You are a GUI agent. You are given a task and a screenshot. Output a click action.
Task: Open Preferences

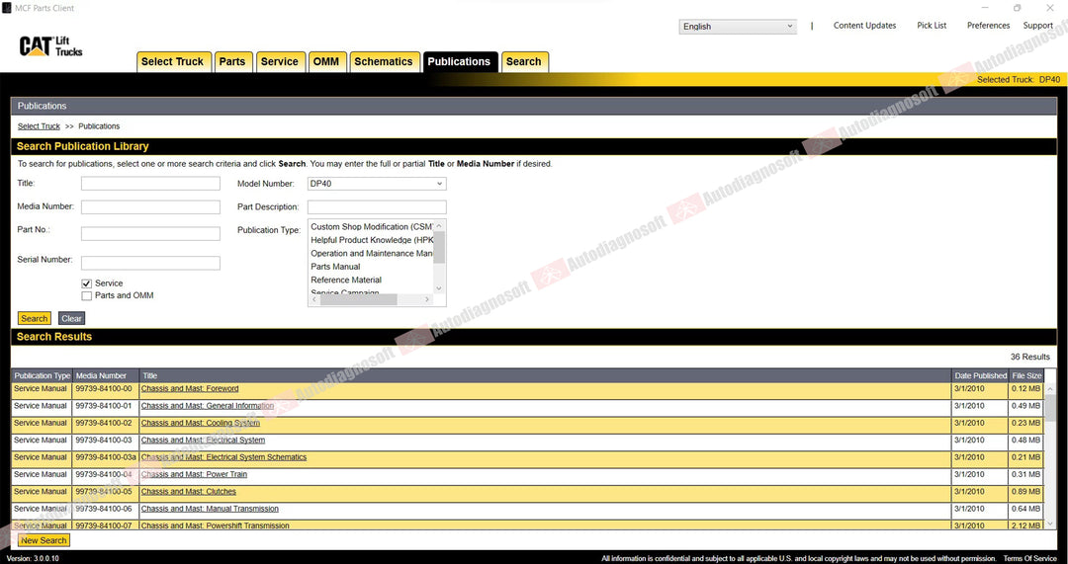click(988, 25)
